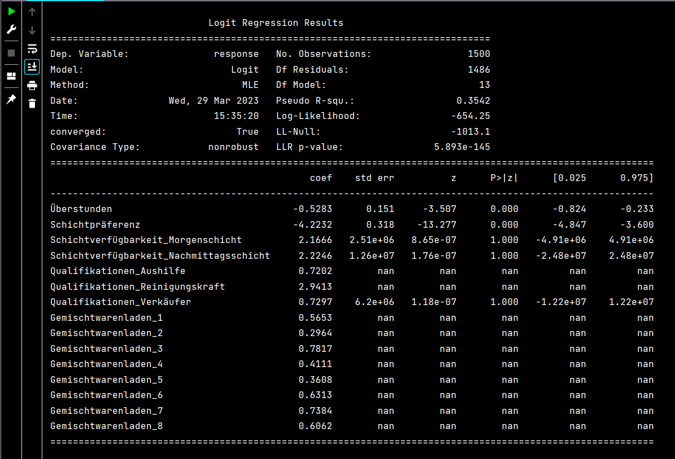The image size is (675, 459).
Task: Click the converged value 'True'
Action: click(248, 131)
